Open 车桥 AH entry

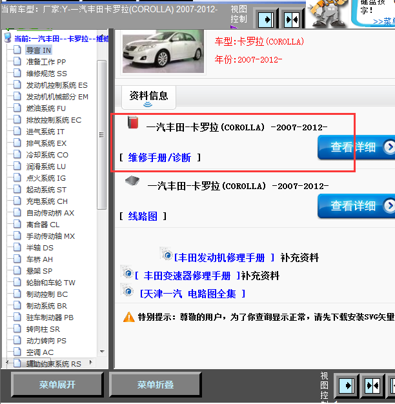tap(39, 259)
